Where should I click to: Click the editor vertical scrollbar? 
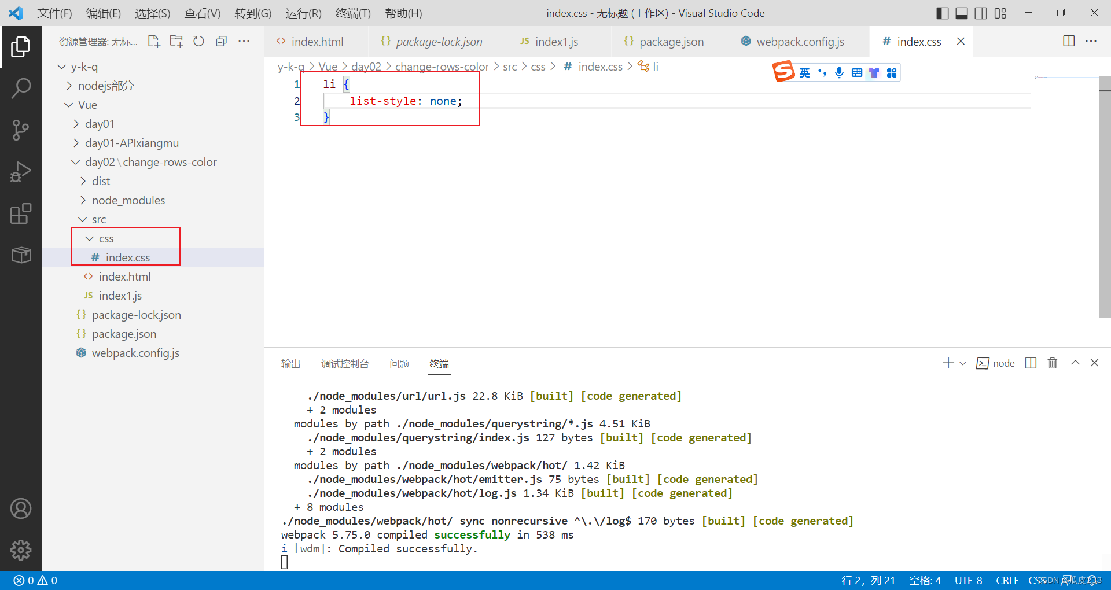tap(1105, 197)
